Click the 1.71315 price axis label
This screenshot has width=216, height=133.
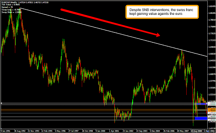212,40
